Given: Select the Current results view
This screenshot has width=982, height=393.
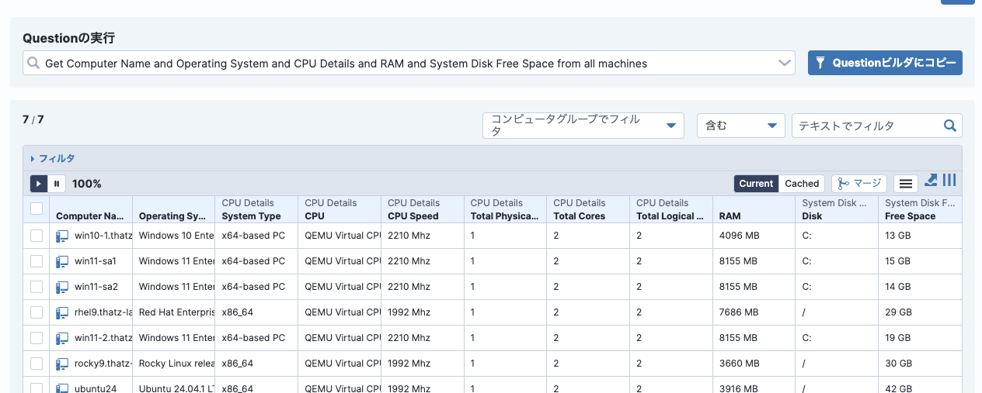Looking at the screenshot, I should (x=756, y=184).
